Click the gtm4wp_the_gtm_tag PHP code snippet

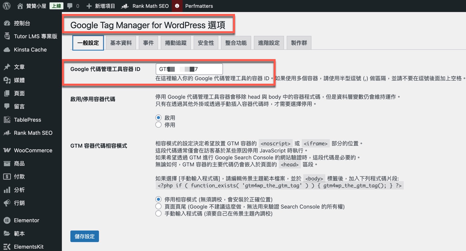[280, 186]
